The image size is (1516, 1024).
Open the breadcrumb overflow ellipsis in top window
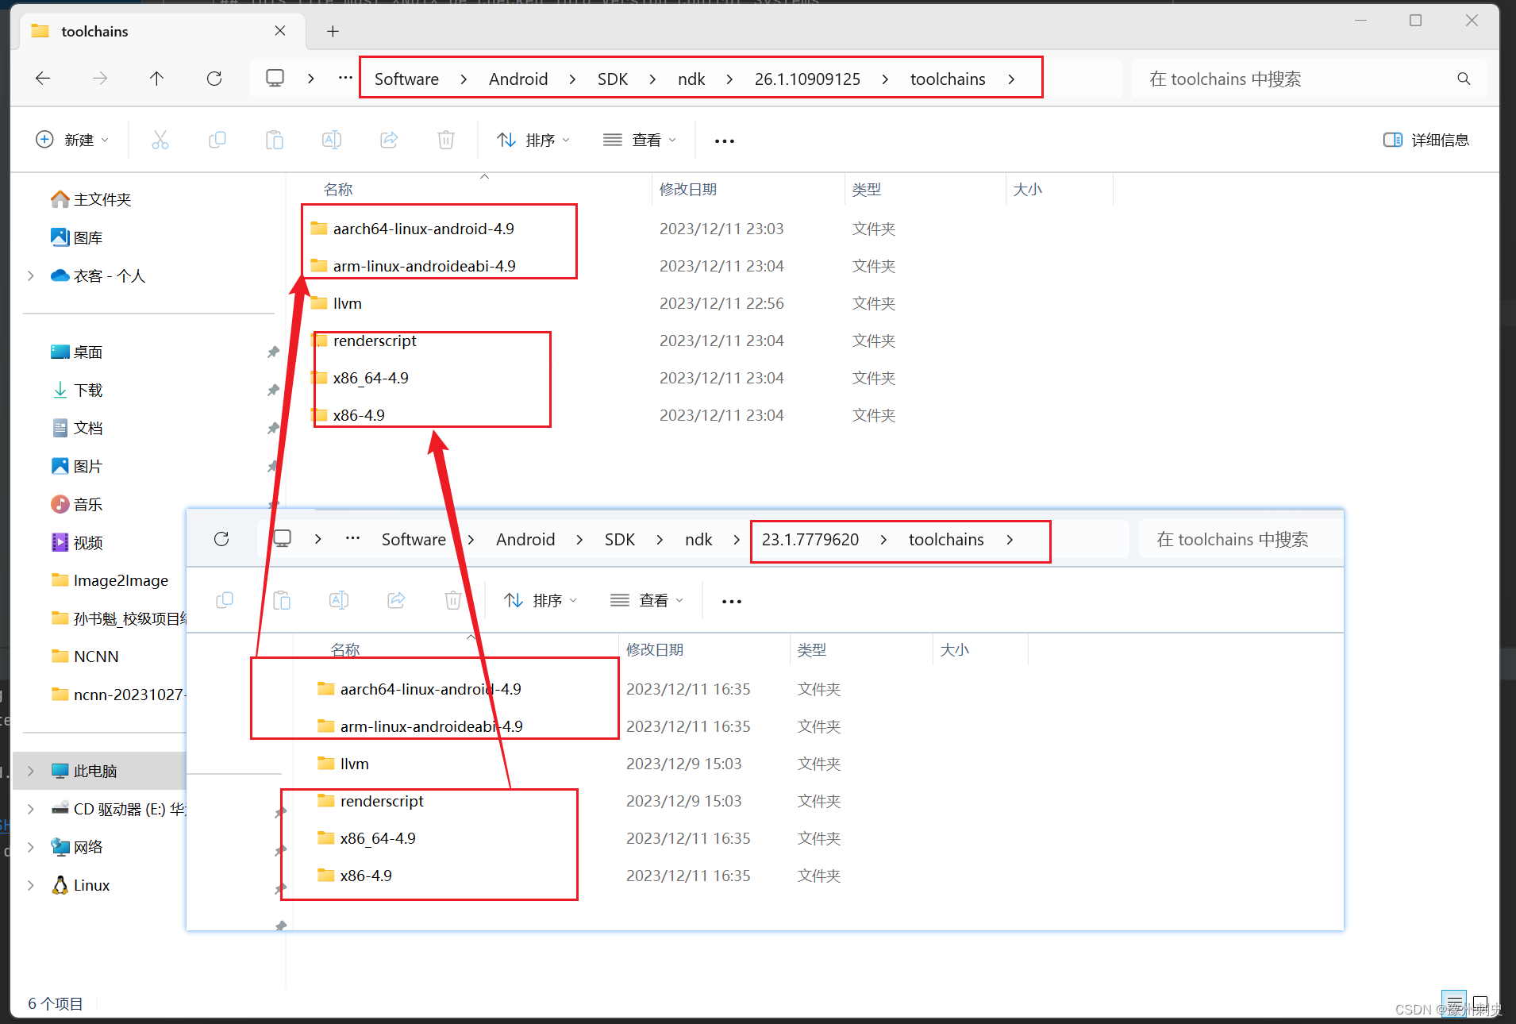[345, 78]
